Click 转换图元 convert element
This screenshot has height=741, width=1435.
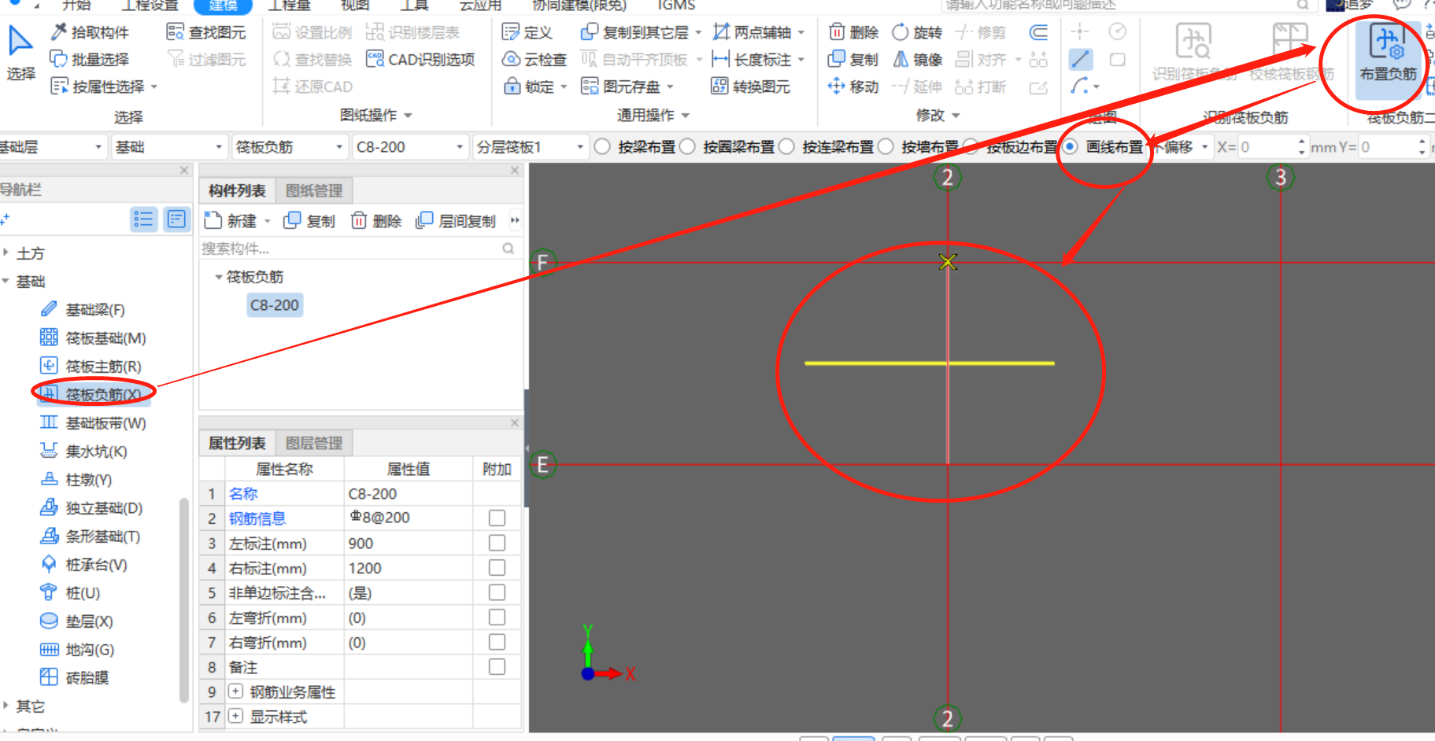coord(750,87)
